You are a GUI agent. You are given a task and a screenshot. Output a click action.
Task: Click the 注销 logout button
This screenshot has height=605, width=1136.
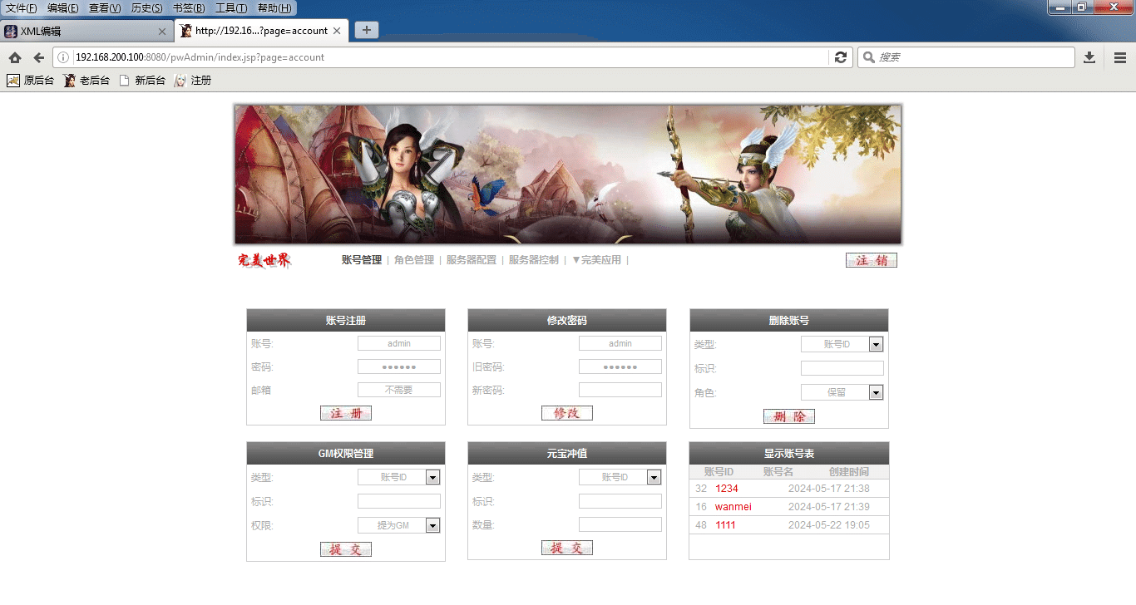[871, 260]
